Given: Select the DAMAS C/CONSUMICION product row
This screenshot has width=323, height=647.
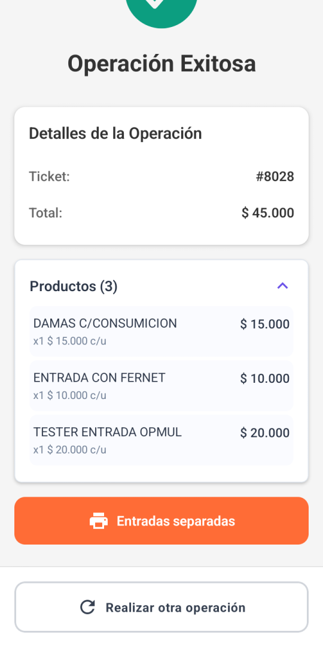Looking at the screenshot, I should [161, 331].
